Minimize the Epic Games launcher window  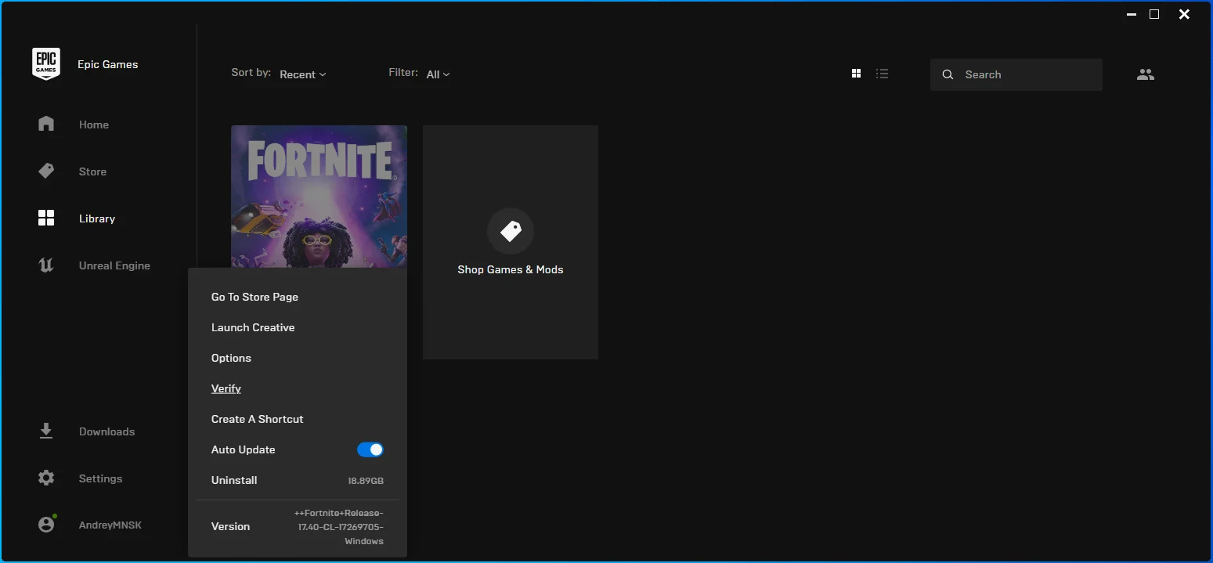coord(1132,14)
